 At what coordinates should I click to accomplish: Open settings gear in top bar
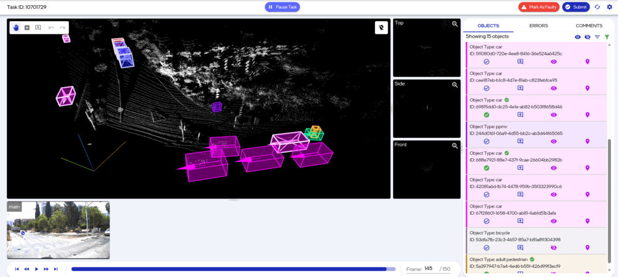610,7
